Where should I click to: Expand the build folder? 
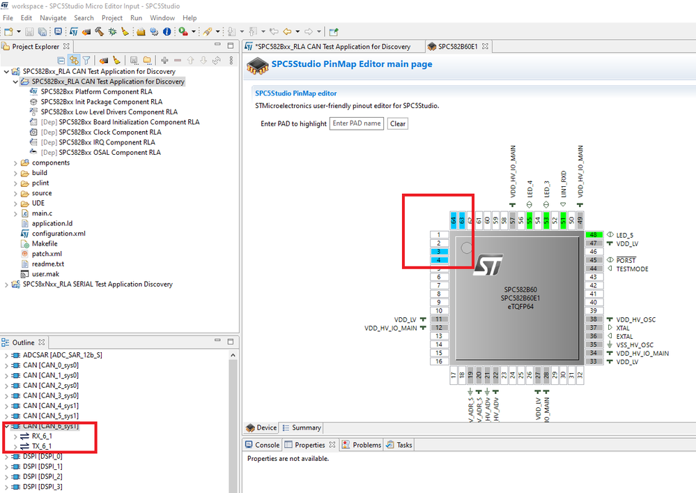pos(15,173)
